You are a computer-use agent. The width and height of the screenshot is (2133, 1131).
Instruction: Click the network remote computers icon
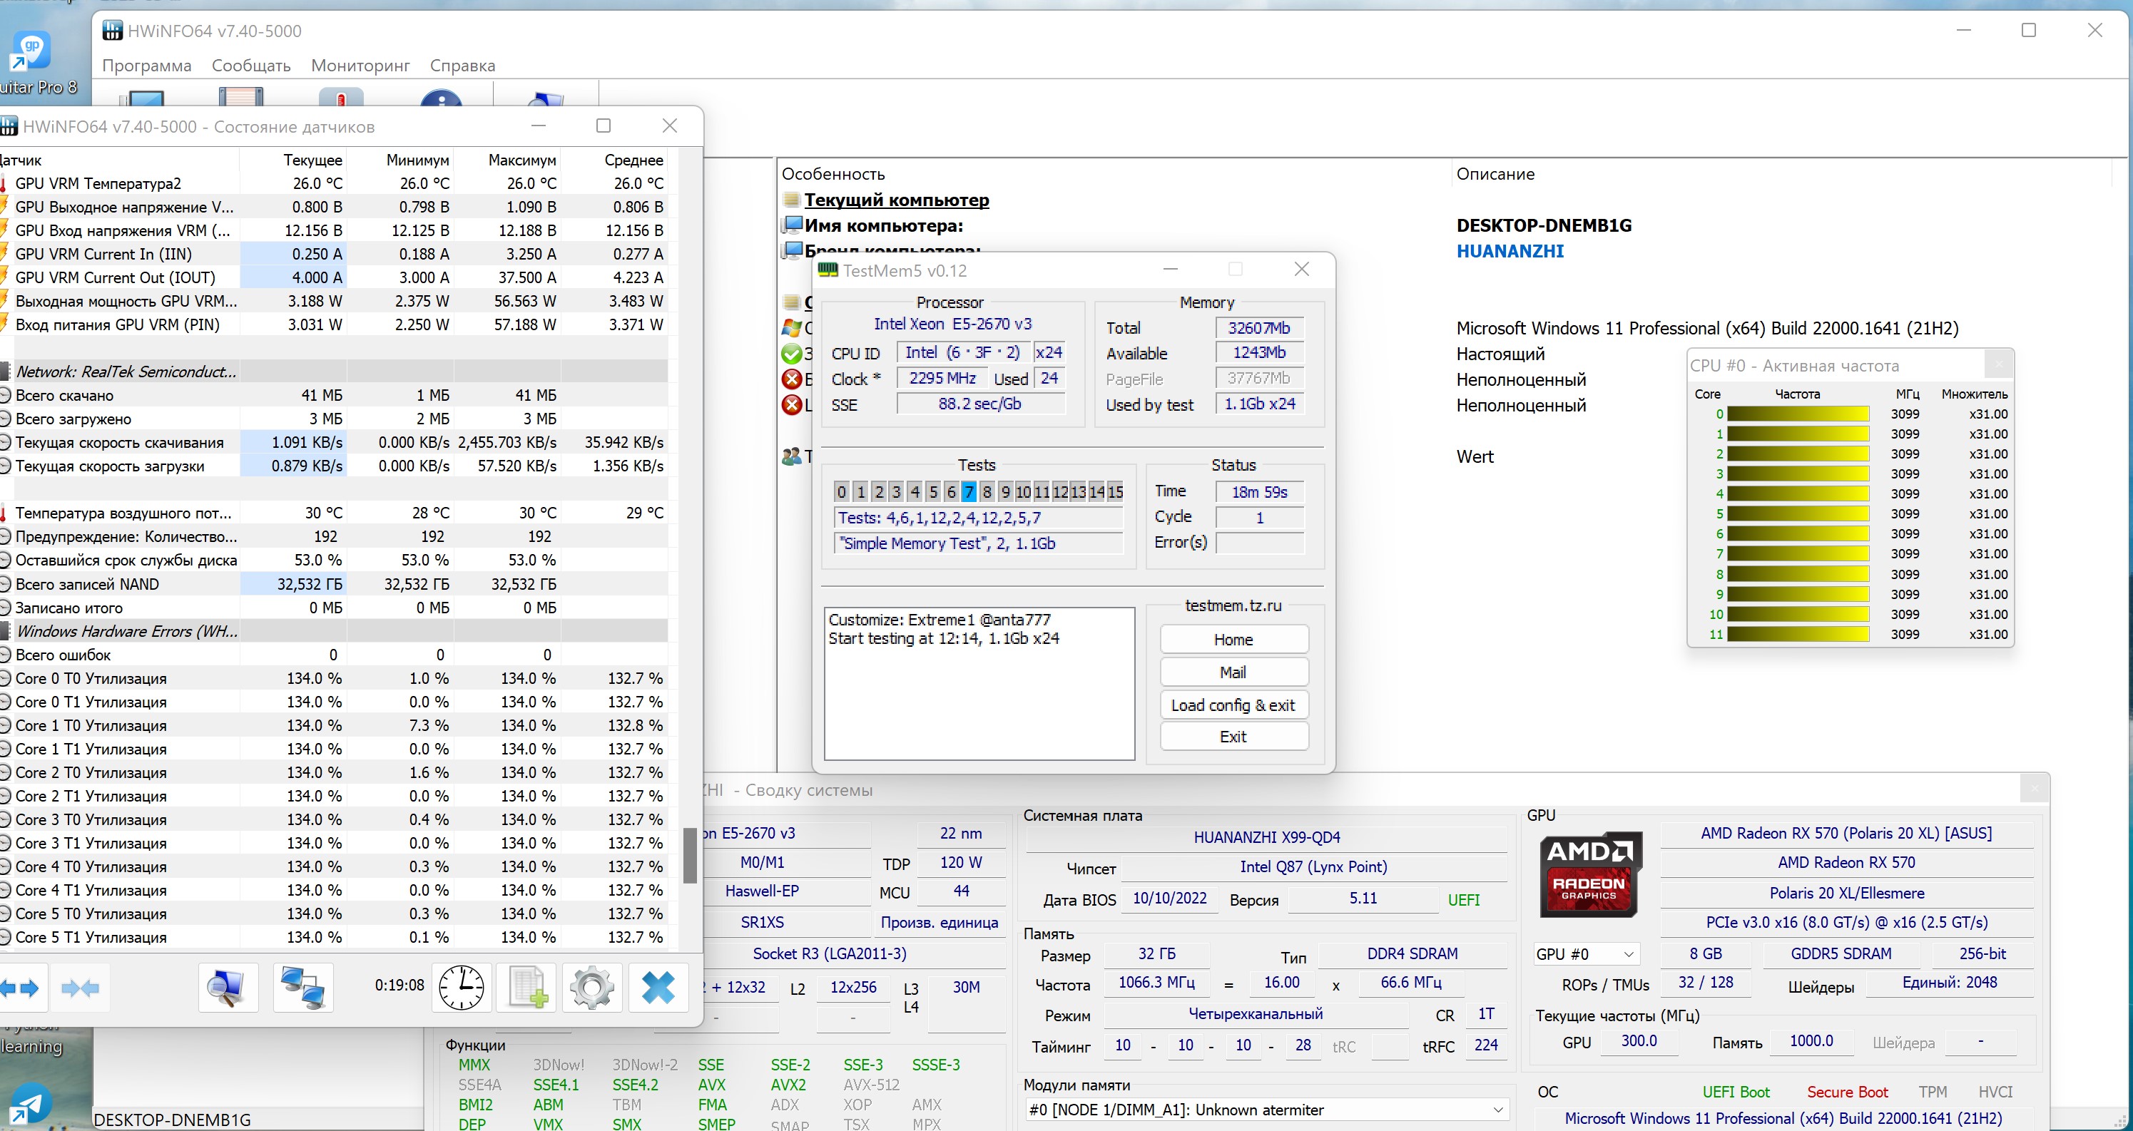pyautogui.click(x=303, y=988)
